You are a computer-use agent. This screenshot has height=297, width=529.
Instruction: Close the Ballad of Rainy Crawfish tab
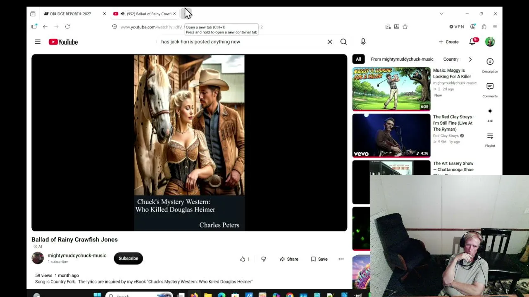coord(174,14)
